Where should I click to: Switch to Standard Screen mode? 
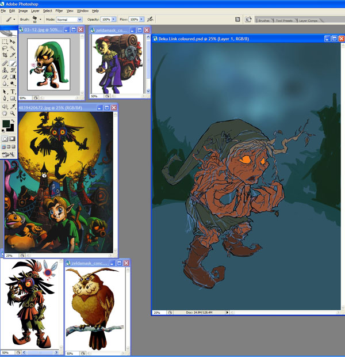(3, 147)
